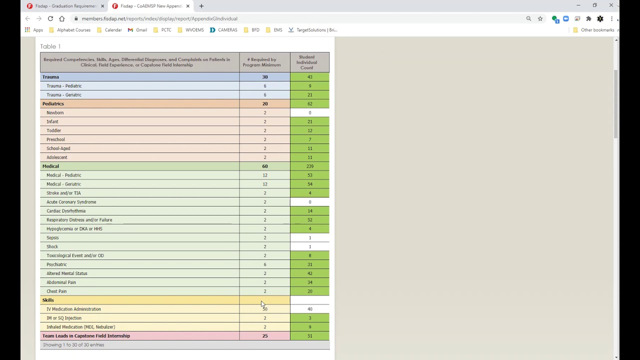This screenshot has height=360, width=640.
Task: Click Team Leads in Capstone Field Internship
Action: coord(86,336)
